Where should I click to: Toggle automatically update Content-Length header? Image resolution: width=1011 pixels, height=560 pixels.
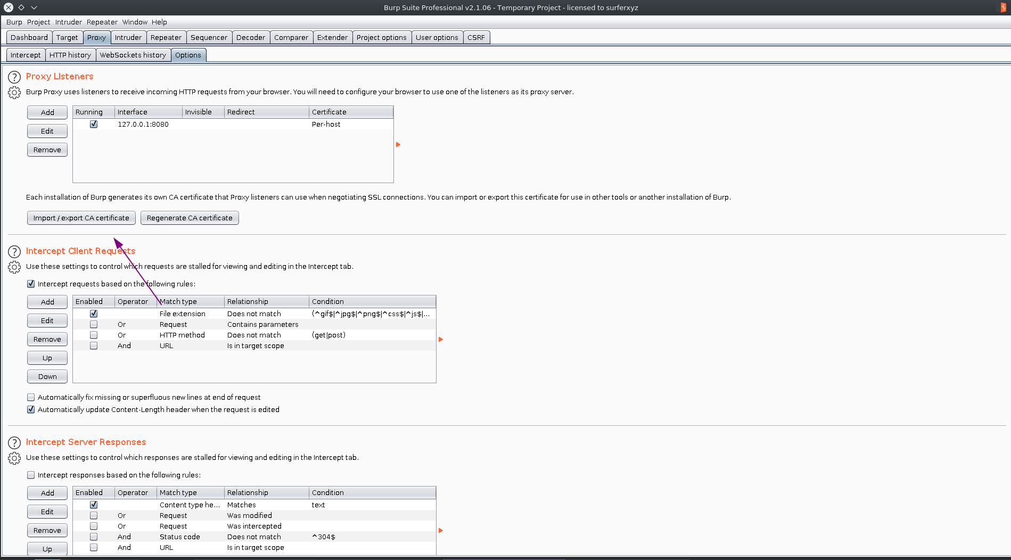[31, 409]
